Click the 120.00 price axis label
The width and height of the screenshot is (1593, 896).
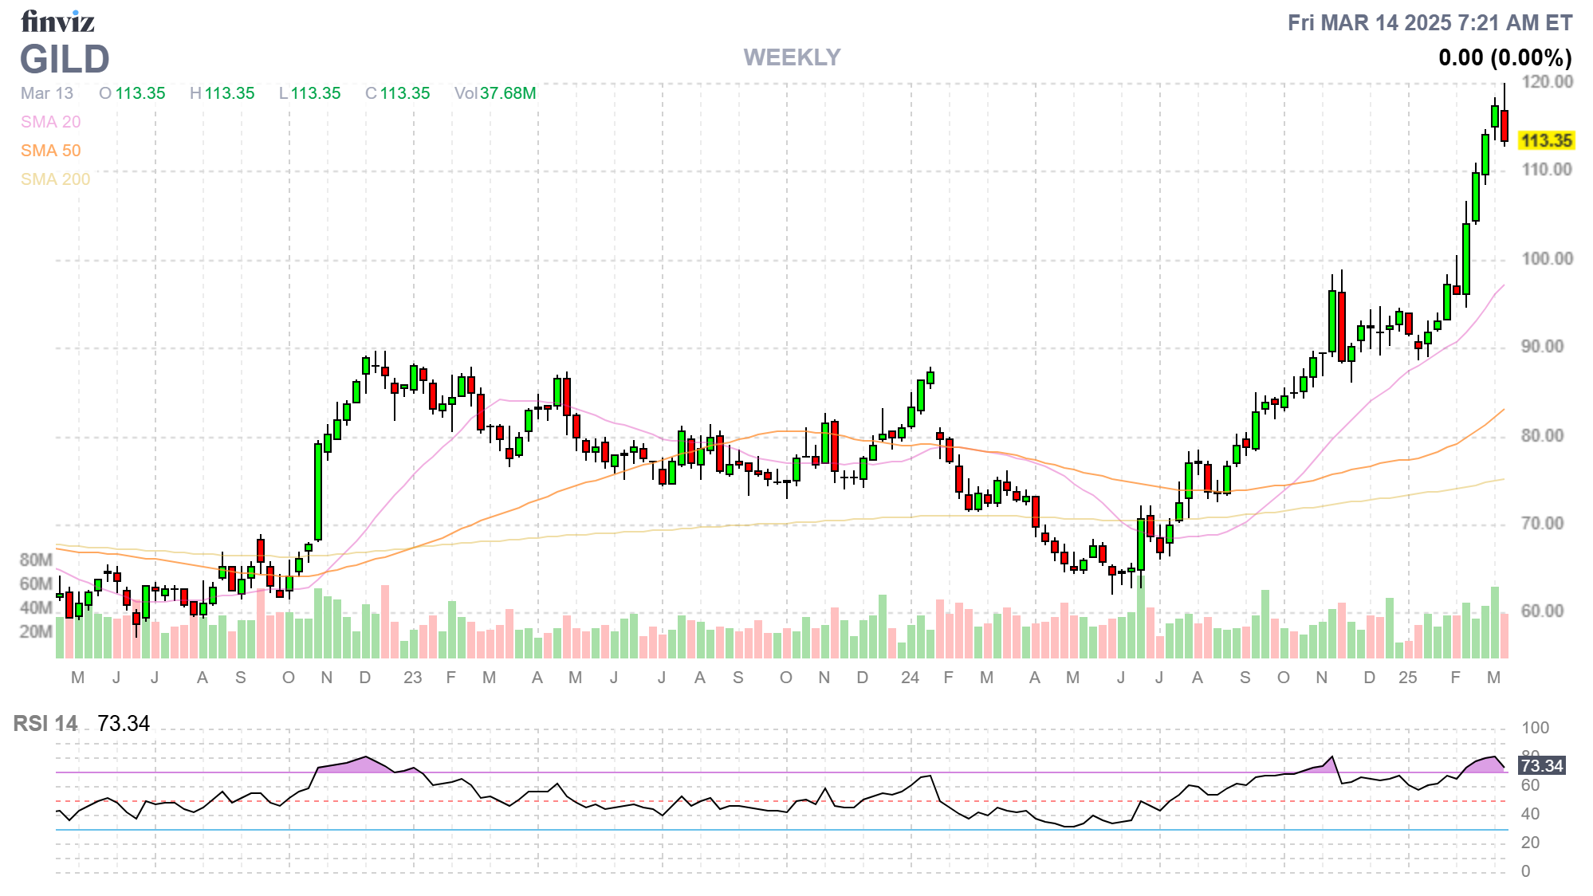point(1547,82)
